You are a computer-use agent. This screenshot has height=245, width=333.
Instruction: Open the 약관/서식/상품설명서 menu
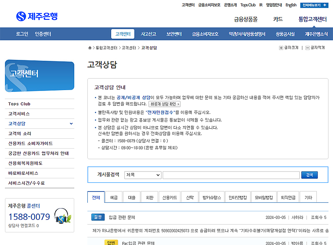click(247, 34)
